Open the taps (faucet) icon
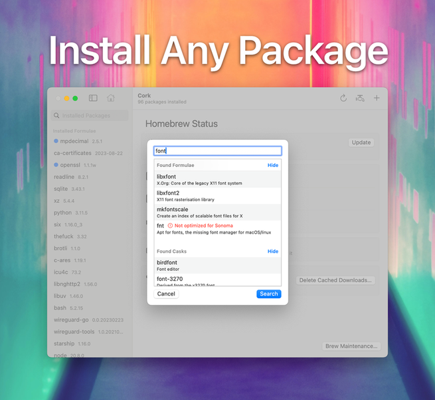This screenshot has height=400, width=435. click(360, 98)
